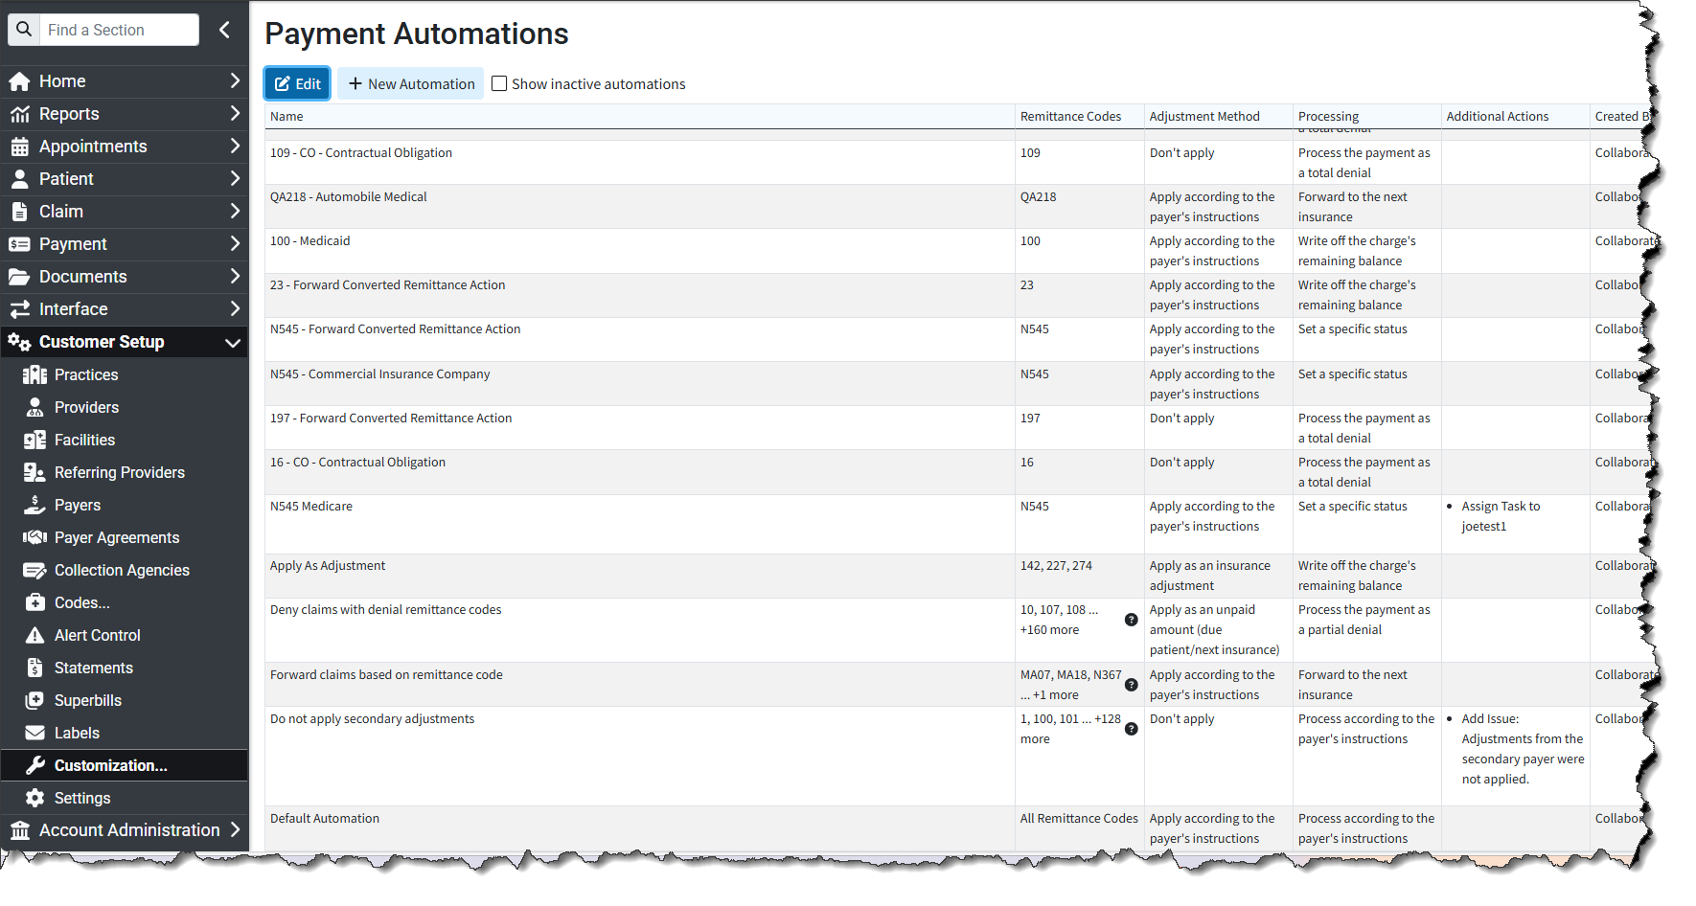Click the Find a Section search field
This screenshot has width=1696, height=906.
pos(119,30)
